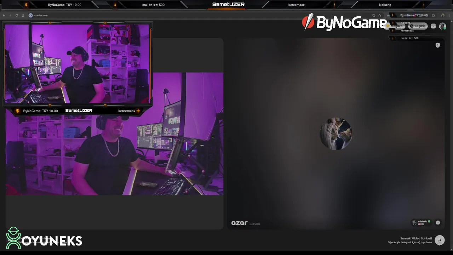Click the local webcam video preview
Screen dimensions: 453x255
point(114,134)
